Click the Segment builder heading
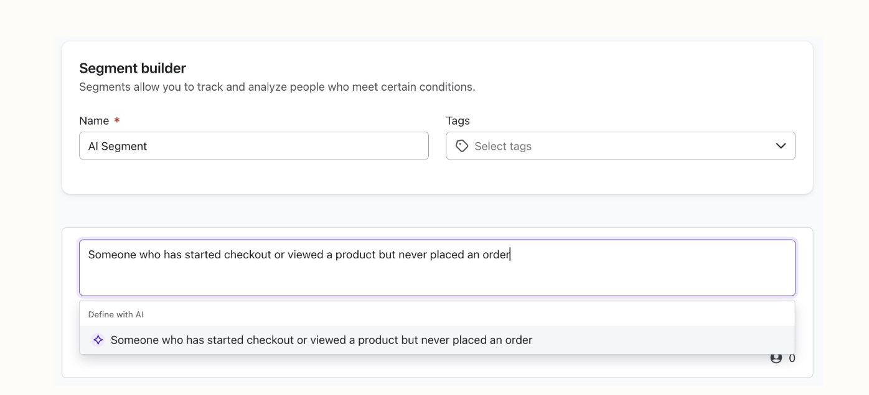This screenshot has height=395, width=869. (x=133, y=68)
